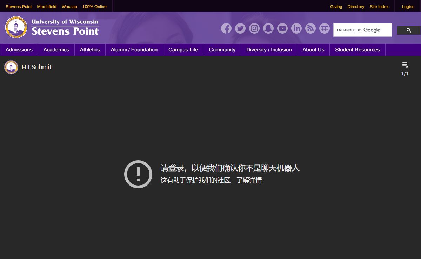Open the LinkedIn social icon
Screen dimensions: 421x259
296,28
